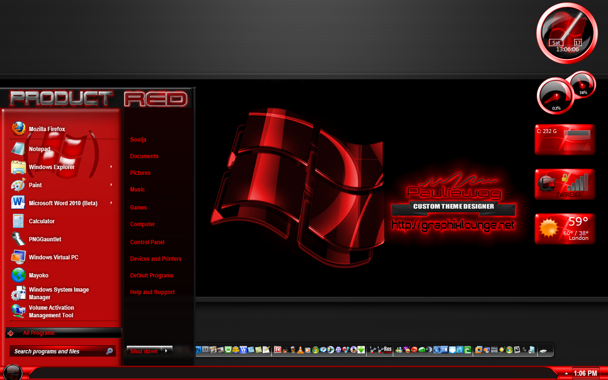Click the Photoshop icon in the dock
The width and height of the screenshot is (608, 380).
coord(199,350)
